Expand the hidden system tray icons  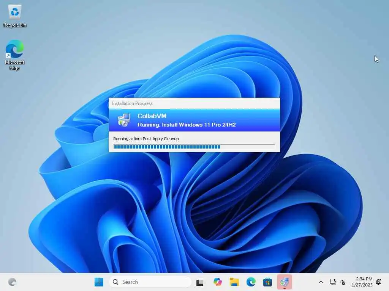[321, 282]
